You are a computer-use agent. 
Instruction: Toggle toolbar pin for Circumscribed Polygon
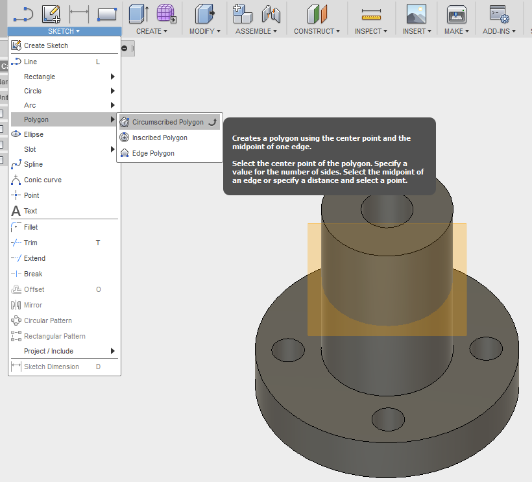click(212, 122)
